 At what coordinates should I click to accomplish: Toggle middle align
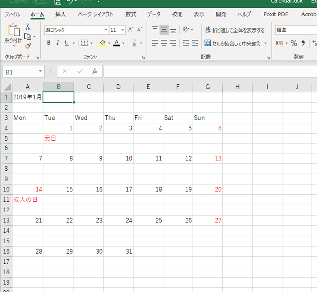164,30
